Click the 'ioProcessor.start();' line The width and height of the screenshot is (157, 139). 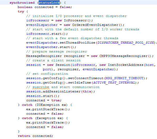(47, 34)
